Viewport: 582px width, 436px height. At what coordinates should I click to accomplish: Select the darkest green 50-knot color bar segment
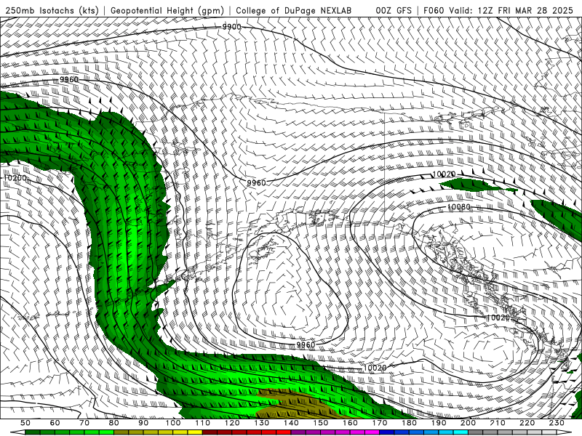(x=33, y=432)
